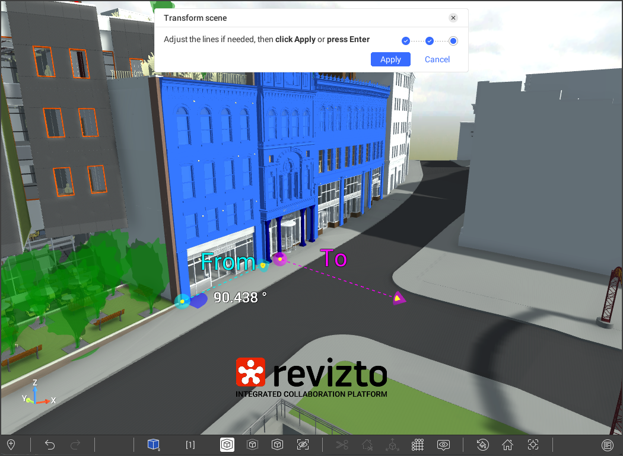Viewport: 623px width, 456px height.
Task: Toggle the grid display icon
Action: [x=418, y=445]
